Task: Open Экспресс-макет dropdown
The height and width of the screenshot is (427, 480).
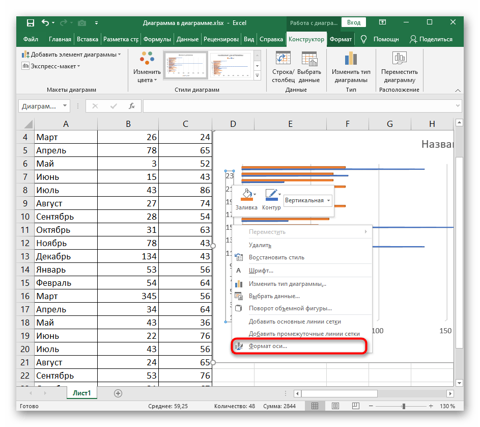Action: tap(51, 66)
